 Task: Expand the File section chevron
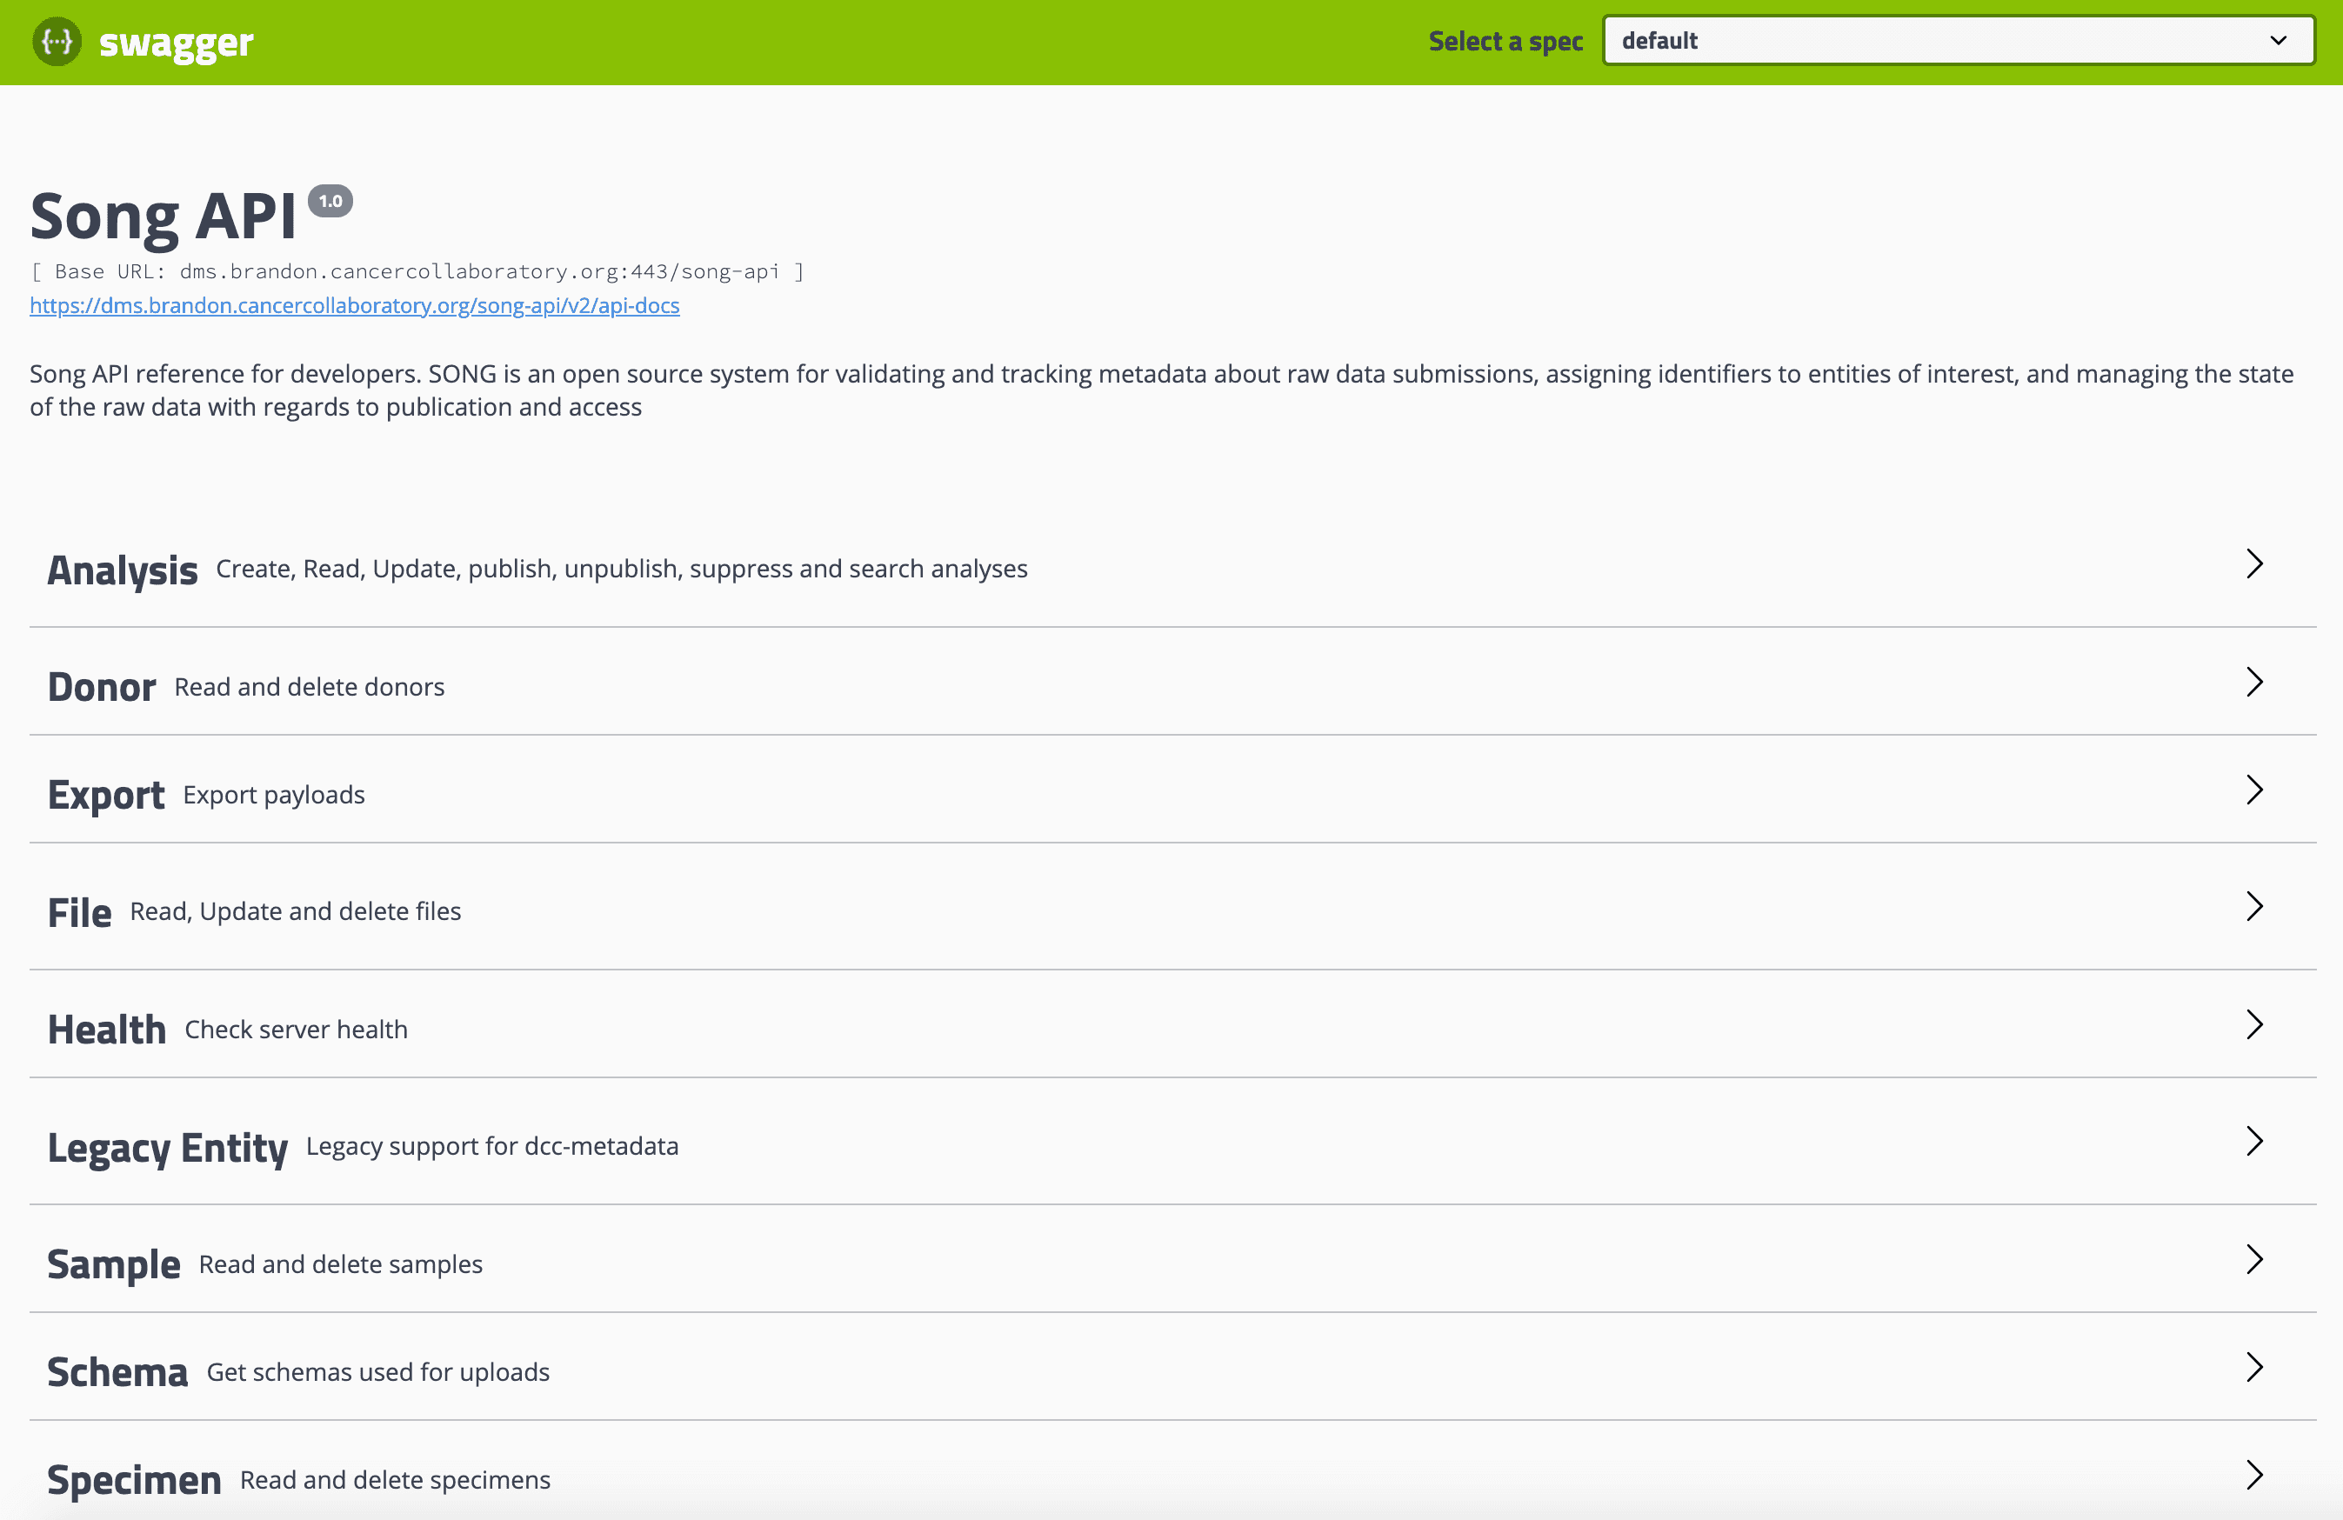click(x=2254, y=907)
